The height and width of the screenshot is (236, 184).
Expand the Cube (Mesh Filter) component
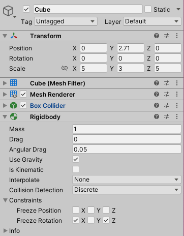pos(5,83)
